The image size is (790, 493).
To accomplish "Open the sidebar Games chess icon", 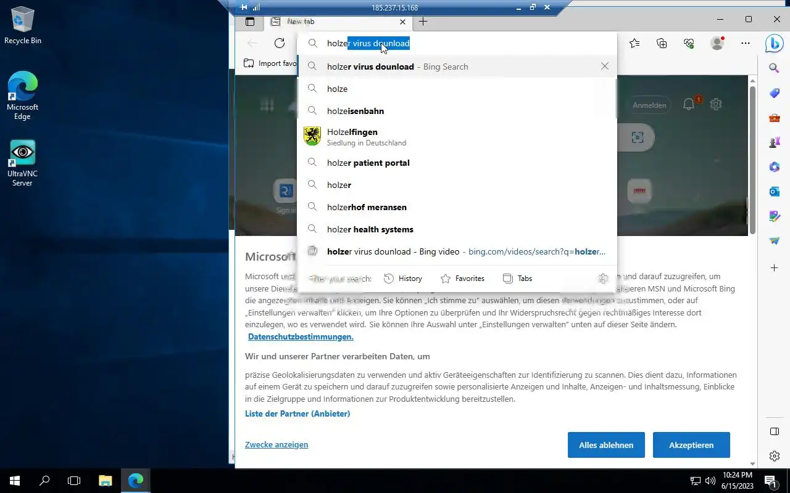I will click(775, 142).
